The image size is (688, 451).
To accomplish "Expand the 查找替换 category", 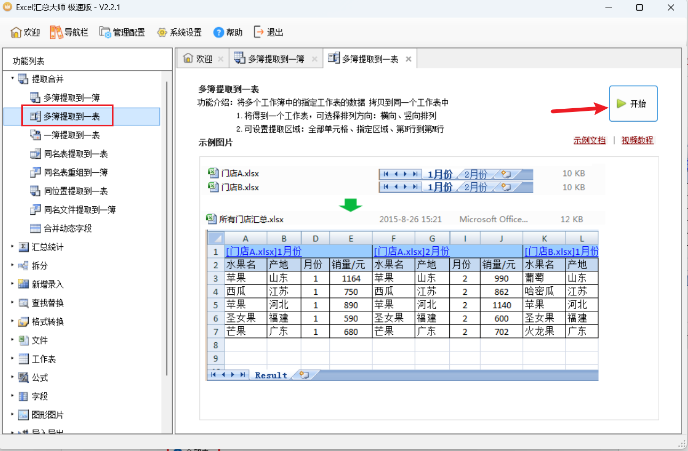I will point(12,303).
